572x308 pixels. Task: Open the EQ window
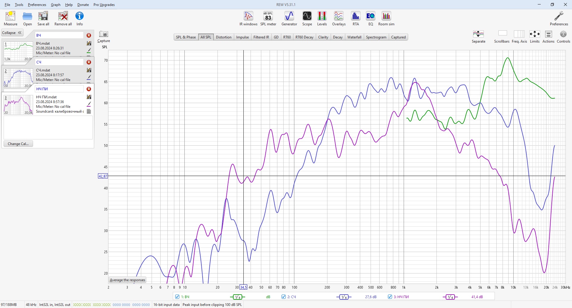click(x=371, y=18)
